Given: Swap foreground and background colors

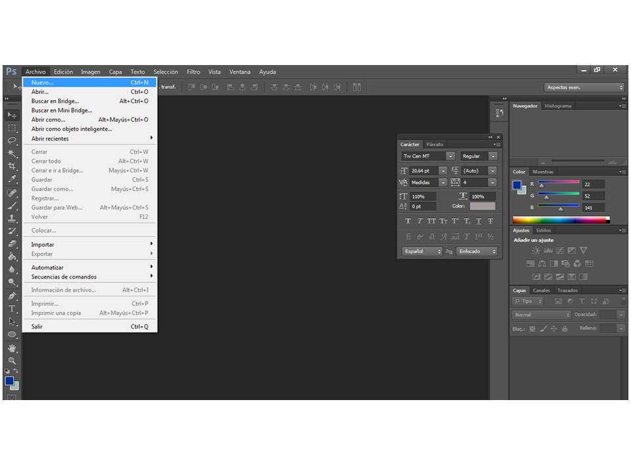Looking at the screenshot, I should click(x=16, y=371).
